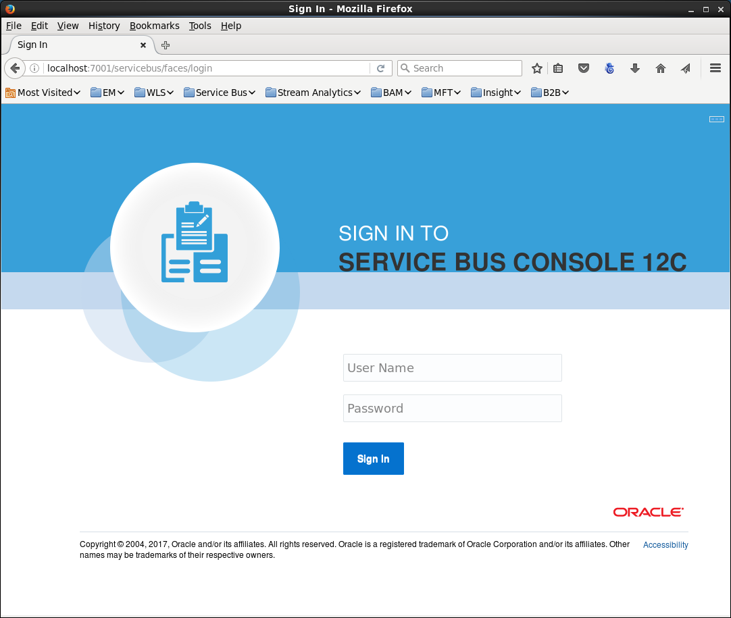Follow the Accessibility link

665,545
